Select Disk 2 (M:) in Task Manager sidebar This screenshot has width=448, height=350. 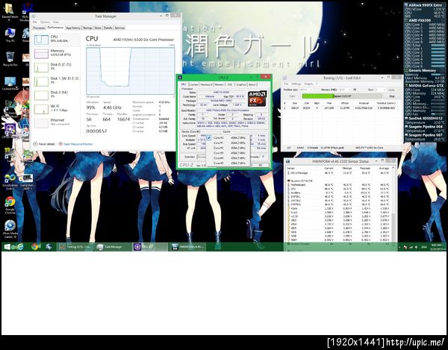click(x=57, y=95)
